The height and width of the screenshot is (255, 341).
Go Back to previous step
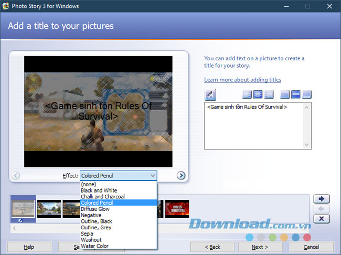pyautogui.click(x=212, y=247)
